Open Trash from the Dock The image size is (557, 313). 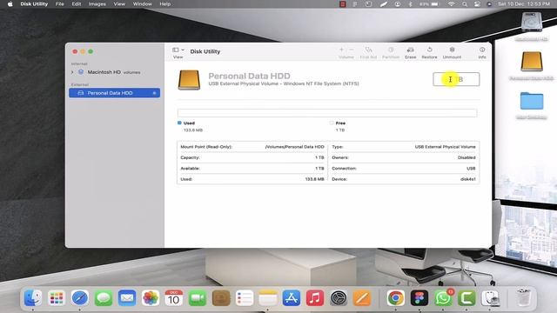[524, 297]
